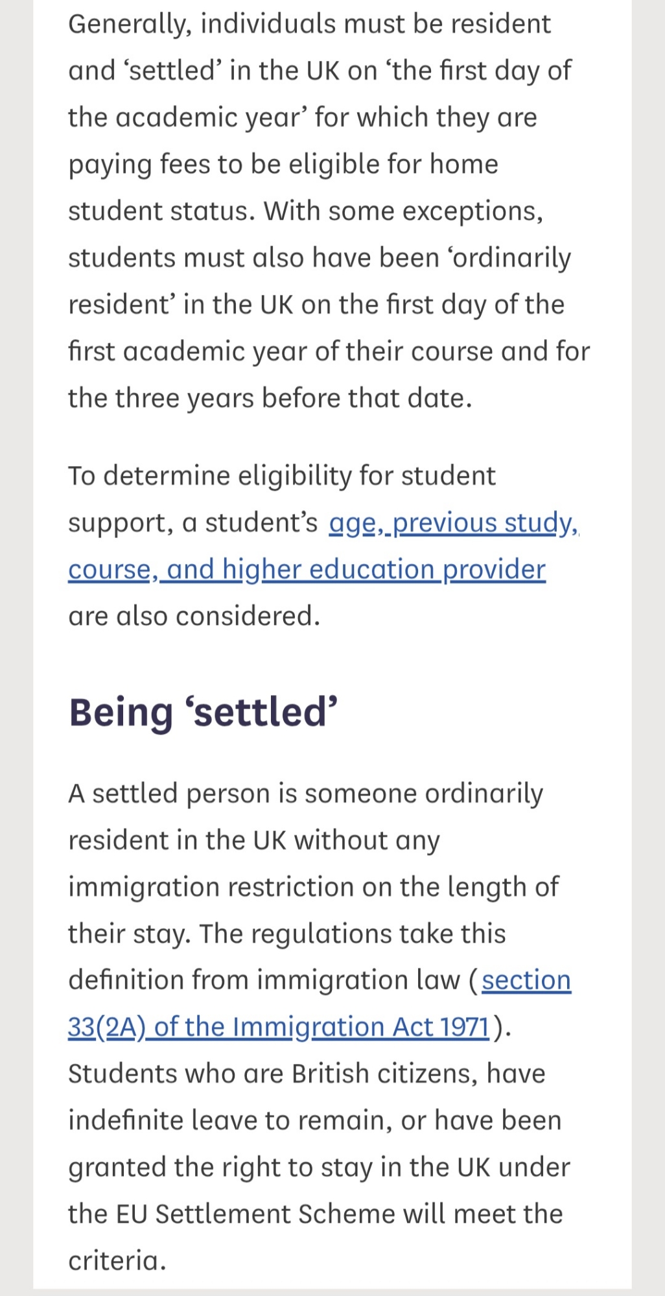
Task: Click the 'paying fees to be eligible' line
Action: [283, 164]
